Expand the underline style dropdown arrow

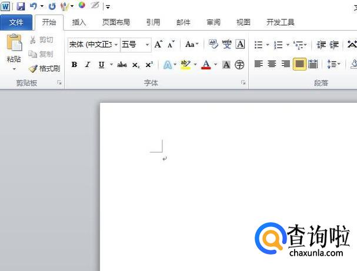point(111,65)
